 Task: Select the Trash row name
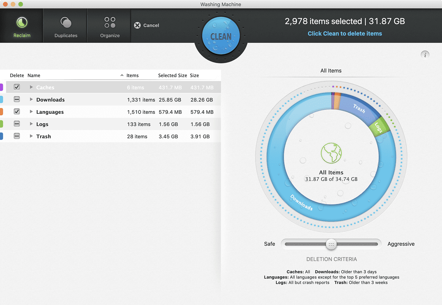(x=43, y=136)
